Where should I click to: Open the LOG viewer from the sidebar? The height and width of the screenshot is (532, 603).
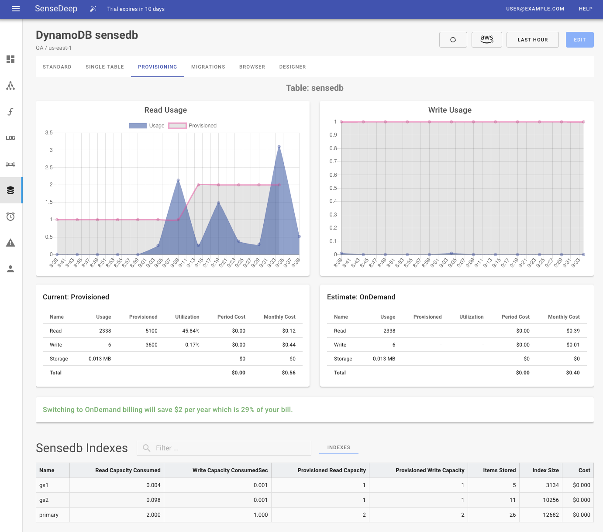tap(10, 138)
